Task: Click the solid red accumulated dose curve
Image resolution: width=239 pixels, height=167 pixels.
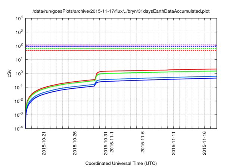Action: coord(149,70)
